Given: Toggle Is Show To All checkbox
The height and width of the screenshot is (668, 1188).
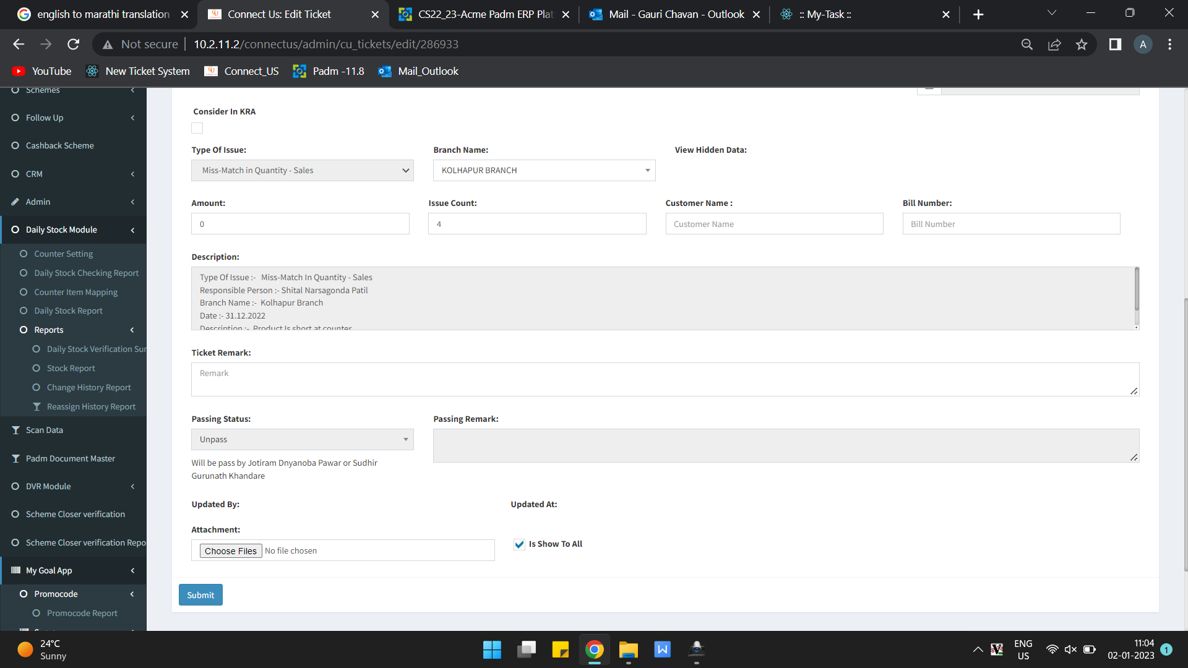Looking at the screenshot, I should (519, 544).
